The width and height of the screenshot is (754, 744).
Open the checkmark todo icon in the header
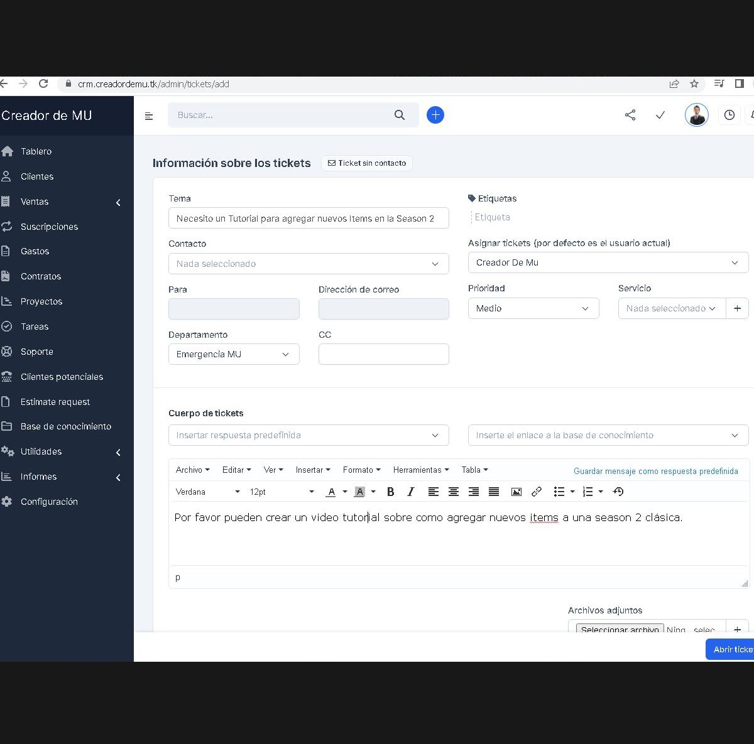660,115
